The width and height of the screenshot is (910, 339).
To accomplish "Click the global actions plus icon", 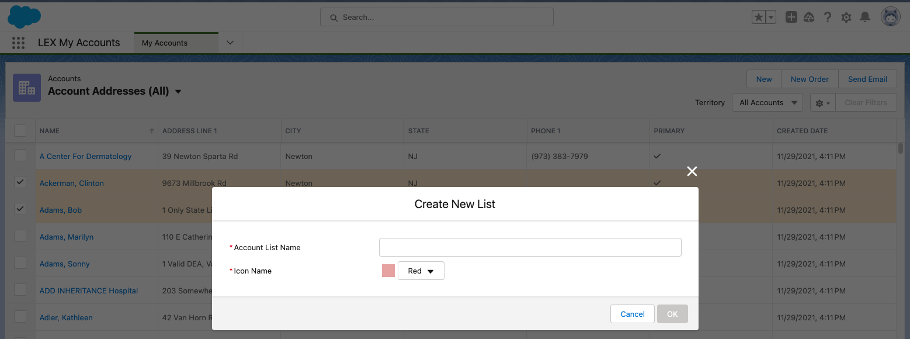I will [791, 18].
